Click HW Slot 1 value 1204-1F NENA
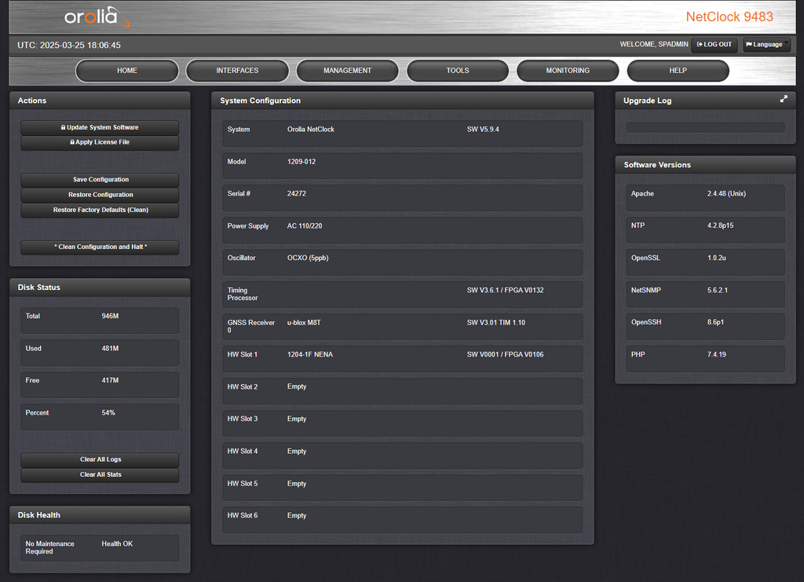The image size is (804, 582). coord(309,354)
